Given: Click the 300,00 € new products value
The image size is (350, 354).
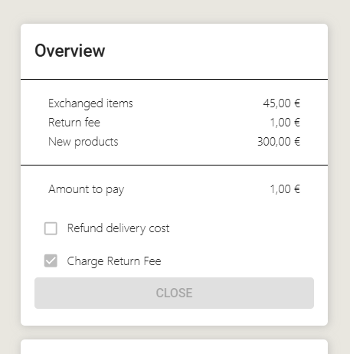Looking at the screenshot, I should click(x=279, y=142).
